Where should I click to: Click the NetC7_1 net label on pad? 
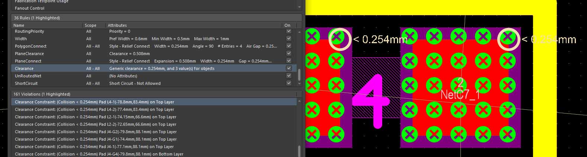point(460,95)
